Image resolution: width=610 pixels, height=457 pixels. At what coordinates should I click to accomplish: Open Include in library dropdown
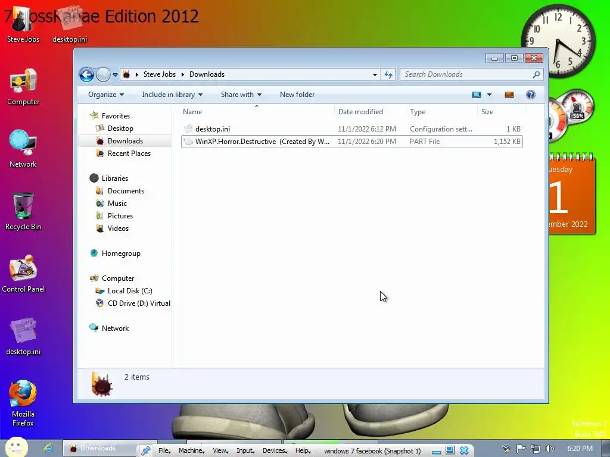click(172, 95)
